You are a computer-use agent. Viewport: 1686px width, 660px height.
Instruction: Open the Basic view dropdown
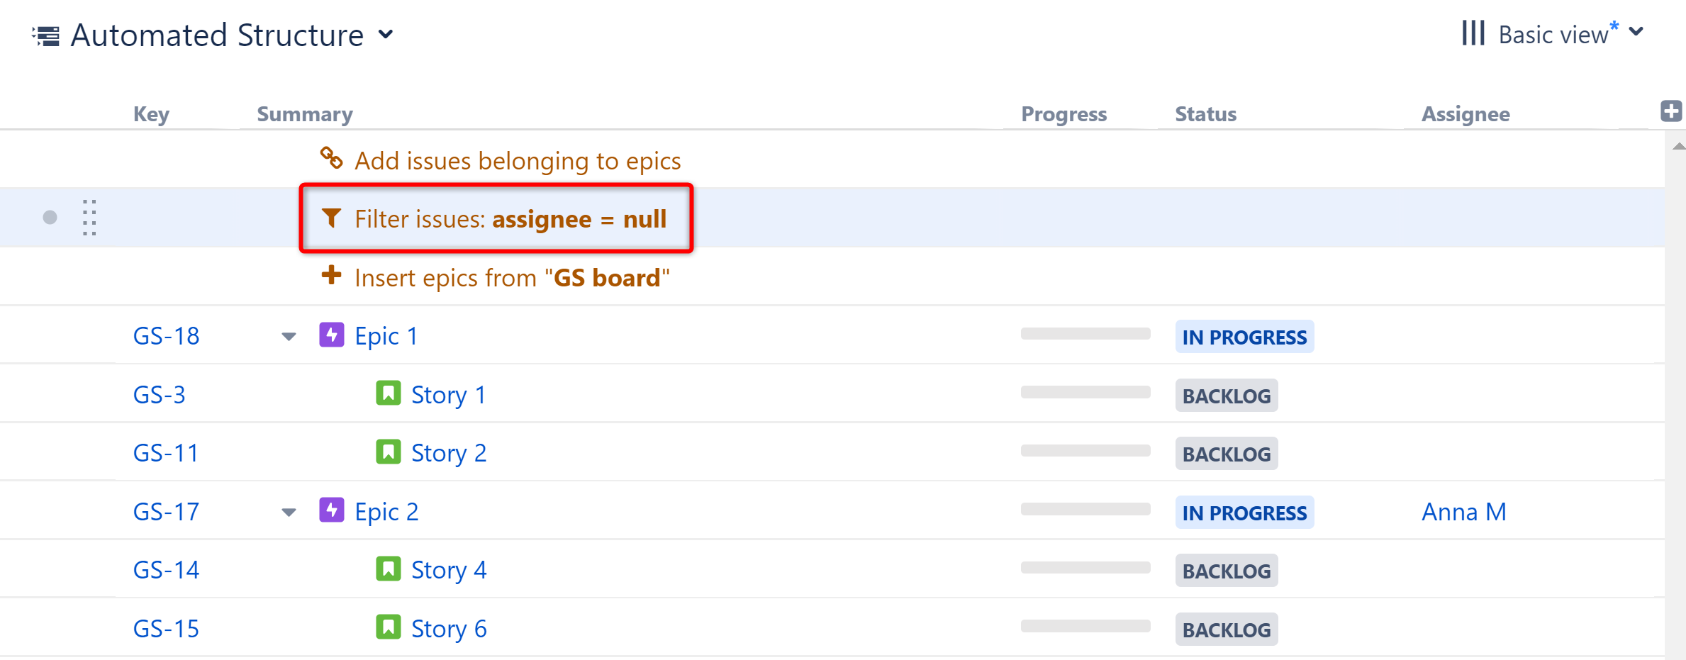coord(1637,33)
